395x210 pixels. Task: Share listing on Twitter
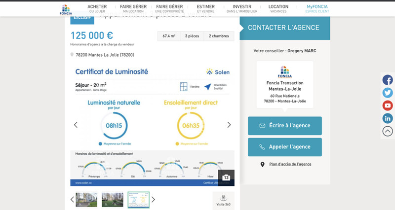(388, 93)
